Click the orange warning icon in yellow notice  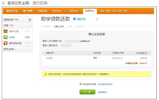(x=46, y=74)
